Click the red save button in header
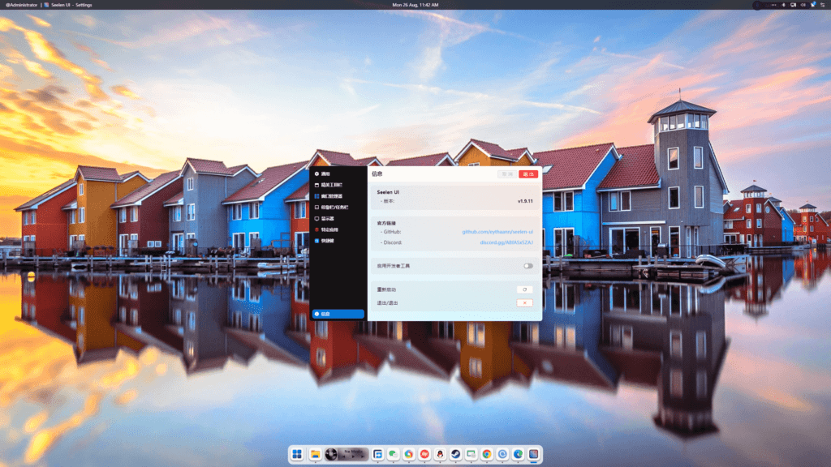The height and width of the screenshot is (467, 831). click(528, 174)
